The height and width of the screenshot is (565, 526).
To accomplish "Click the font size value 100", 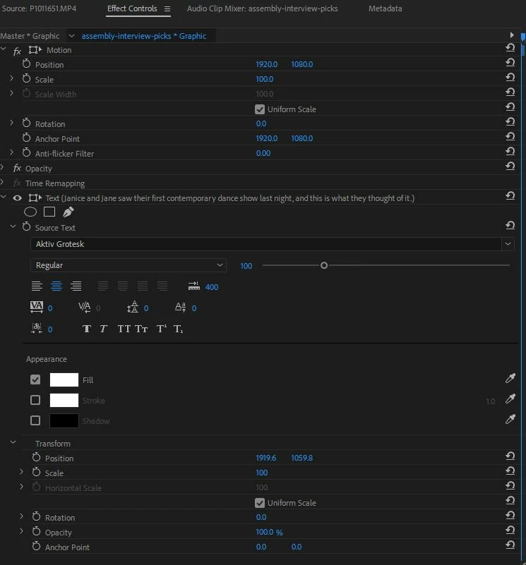I will pyautogui.click(x=246, y=266).
